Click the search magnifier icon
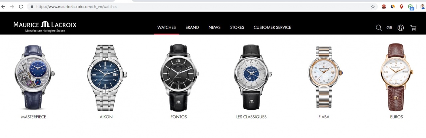426x138 pixels. click(379, 28)
